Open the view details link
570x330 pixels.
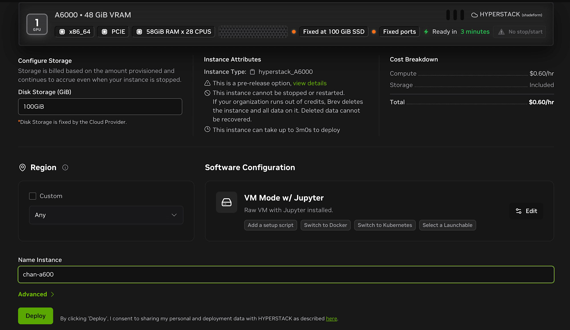coord(310,83)
